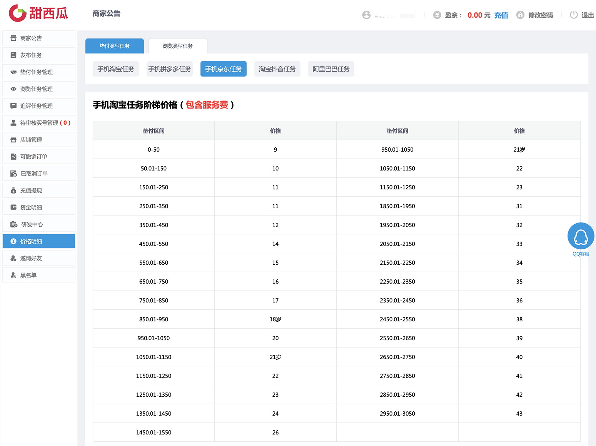Select 阿里巴巴任务 category
596x446 pixels.
coord(331,69)
